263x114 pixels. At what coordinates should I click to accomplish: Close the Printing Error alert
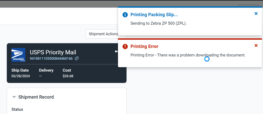[256, 46]
